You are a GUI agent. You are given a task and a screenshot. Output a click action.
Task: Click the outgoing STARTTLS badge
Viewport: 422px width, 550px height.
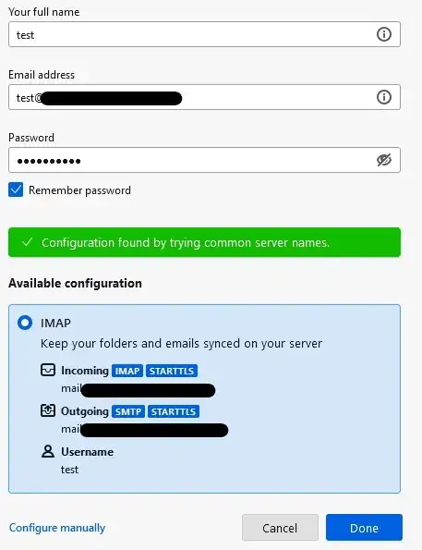pyautogui.click(x=174, y=411)
